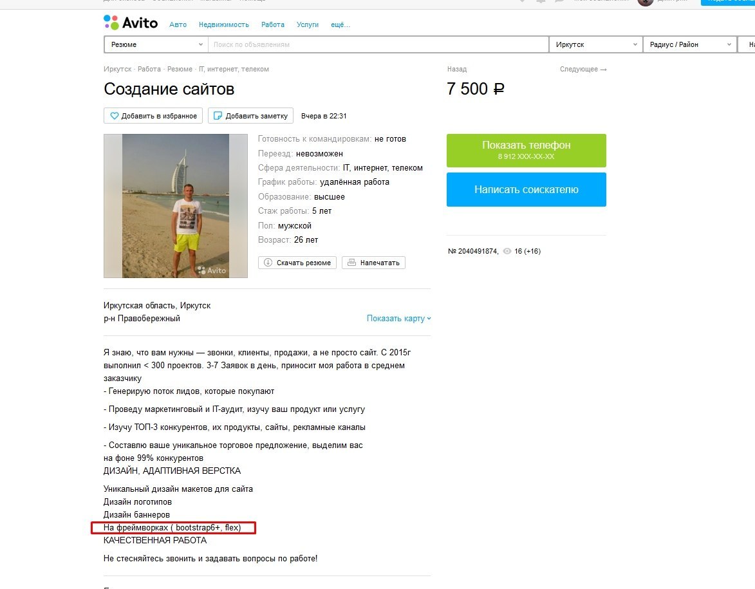755x589 pixels.
Task: Click Показать телефон green button
Action: pyautogui.click(x=527, y=150)
